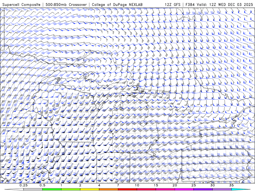Viewport: 255px width, 191px height.
Task: Click the "0.5" color scale label
Action: click(42, 185)
